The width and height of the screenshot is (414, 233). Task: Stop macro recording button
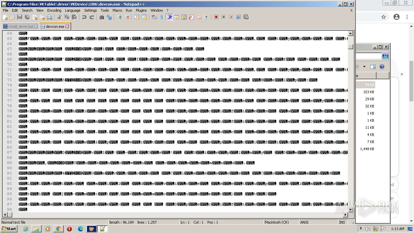click(x=223, y=17)
